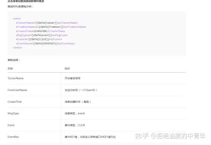Click the code line with 123456789

coord(40,31)
